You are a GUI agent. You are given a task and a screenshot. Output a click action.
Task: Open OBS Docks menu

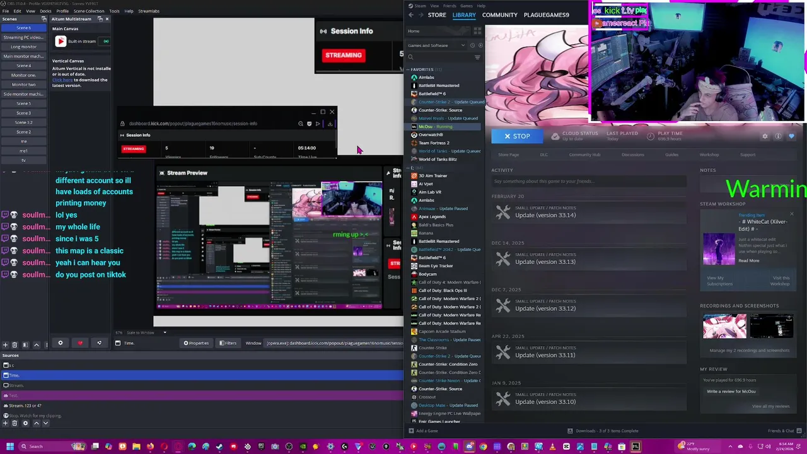pos(46,11)
